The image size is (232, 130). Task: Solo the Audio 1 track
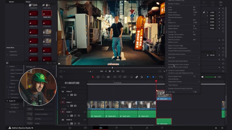tap(75, 116)
